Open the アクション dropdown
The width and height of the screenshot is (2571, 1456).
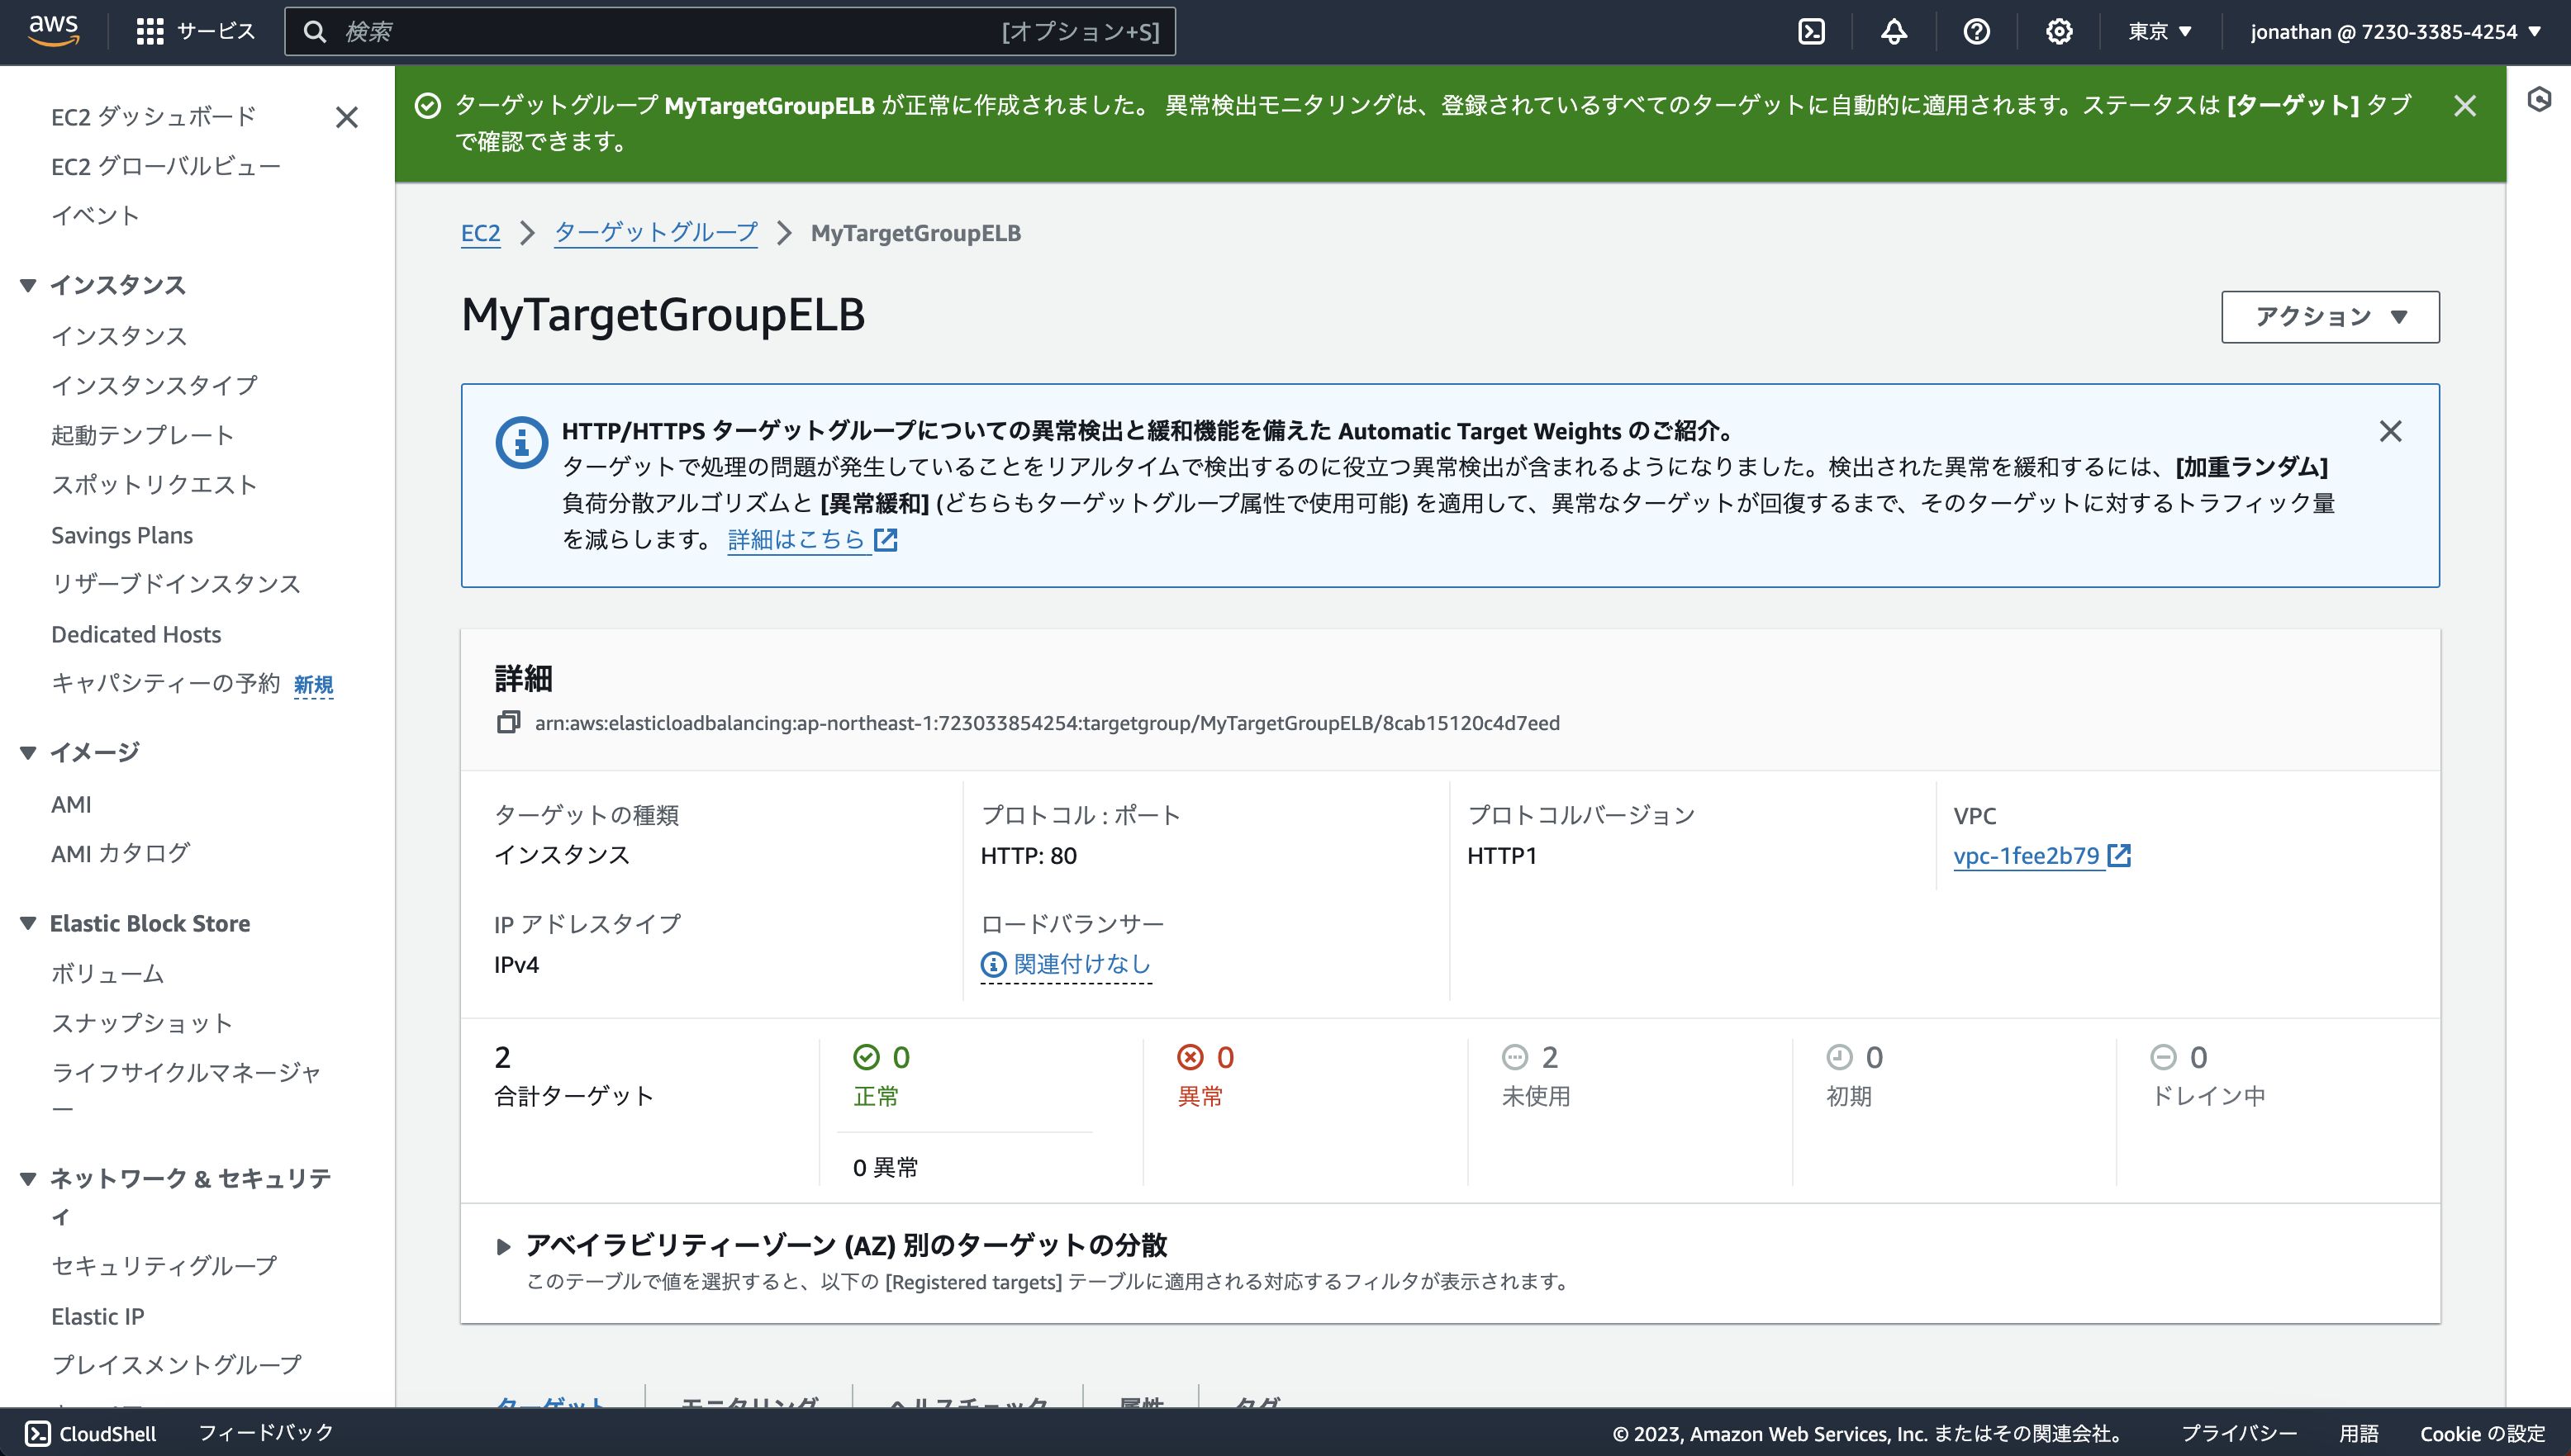coord(2329,316)
